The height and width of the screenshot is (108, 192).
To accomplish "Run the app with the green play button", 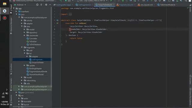I will tap(111, 1).
